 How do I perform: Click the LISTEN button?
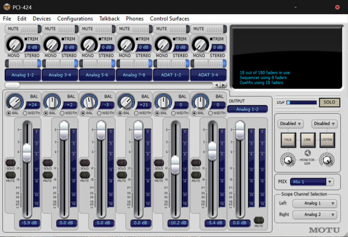click(x=327, y=140)
